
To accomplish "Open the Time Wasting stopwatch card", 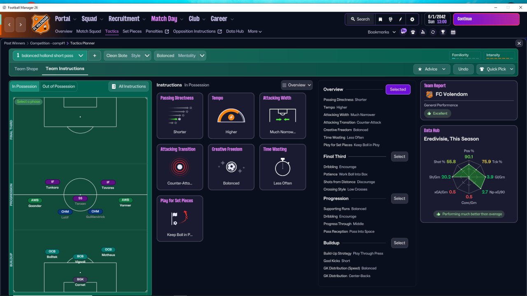I will (x=283, y=167).
